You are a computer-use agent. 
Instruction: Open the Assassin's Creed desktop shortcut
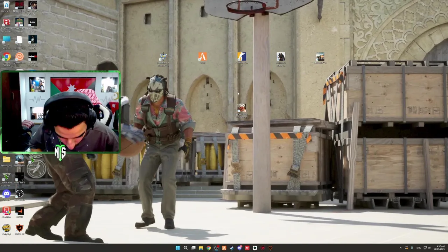point(281,59)
